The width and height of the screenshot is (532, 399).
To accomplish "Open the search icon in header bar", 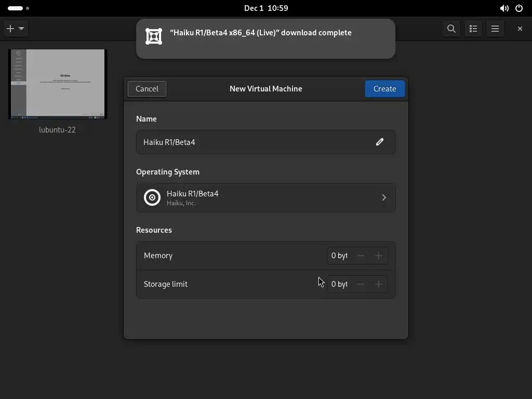I will click(x=451, y=29).
